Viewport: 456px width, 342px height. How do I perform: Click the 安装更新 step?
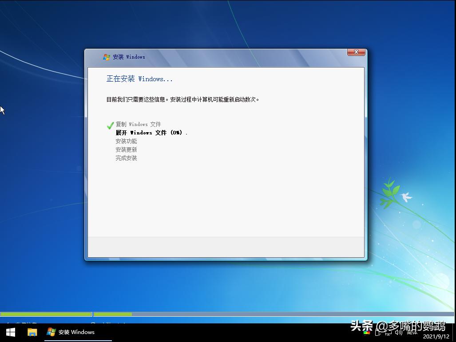click(x=126, y=149)
